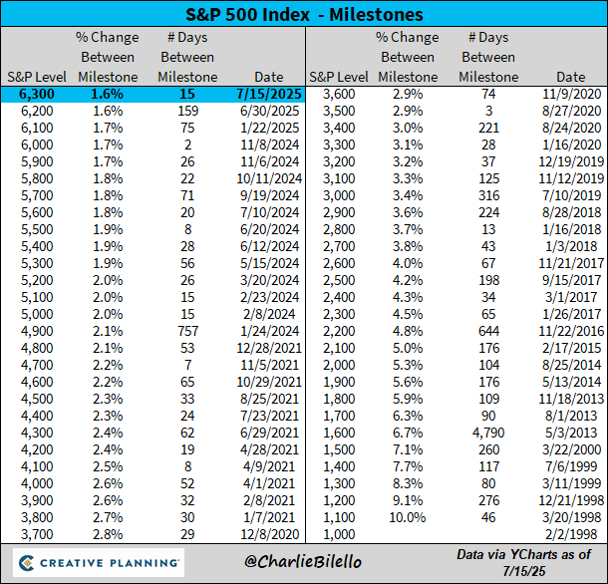Click the 'Data via YCharts as of 7/15/25' note
608x584 pixels.
(524, 562)
